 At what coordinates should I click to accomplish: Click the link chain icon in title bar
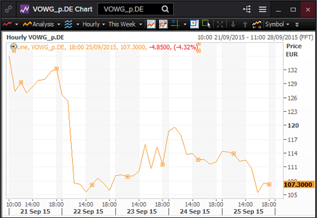[x=8, y=9]
